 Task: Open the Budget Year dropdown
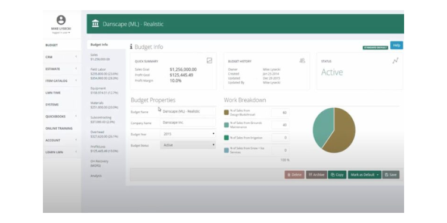[188, 134]
